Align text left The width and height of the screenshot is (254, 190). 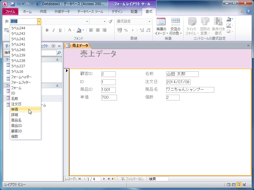pyautogui.click(x=91, y=30)
